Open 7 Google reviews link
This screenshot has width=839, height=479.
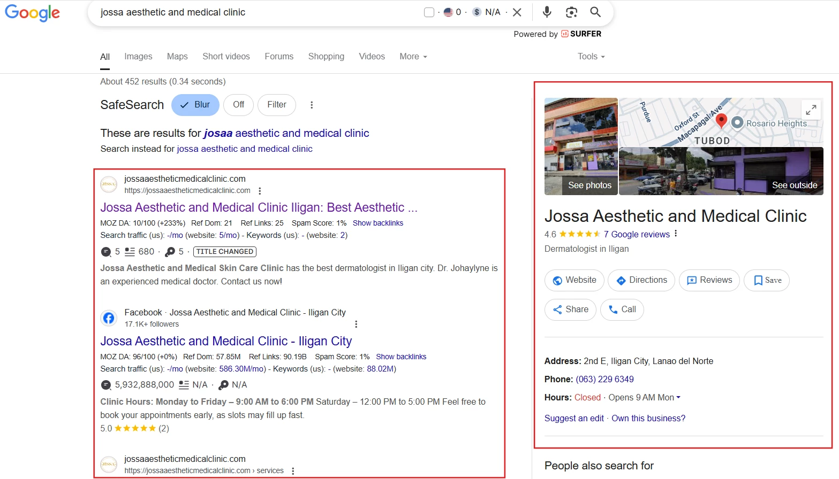[x=637, y=234]
